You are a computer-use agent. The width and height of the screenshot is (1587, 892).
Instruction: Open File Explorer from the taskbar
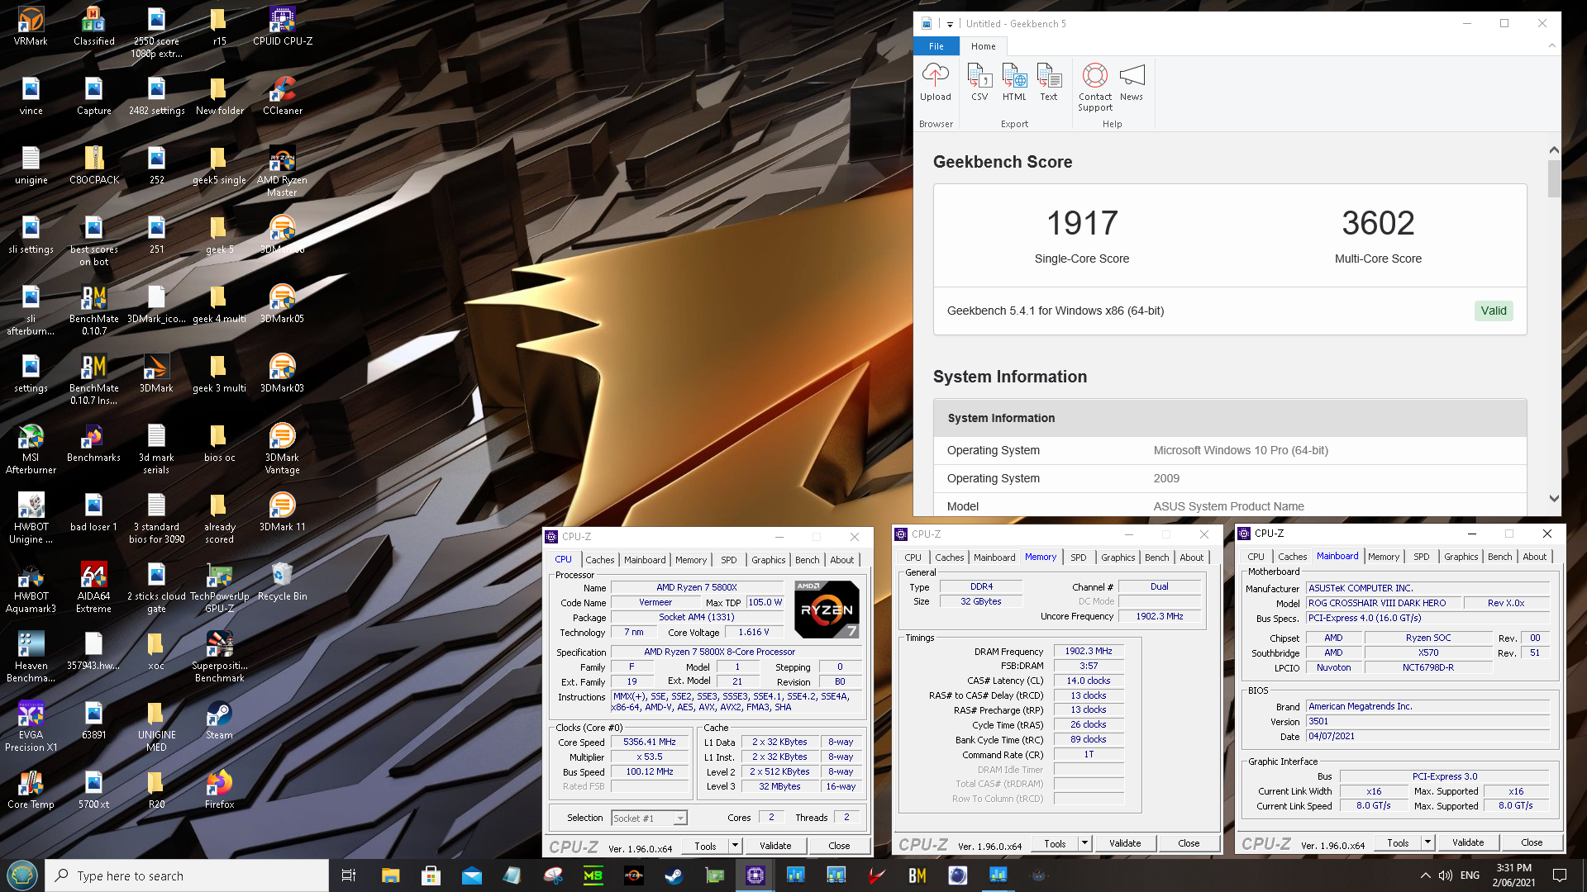point(390,875)
